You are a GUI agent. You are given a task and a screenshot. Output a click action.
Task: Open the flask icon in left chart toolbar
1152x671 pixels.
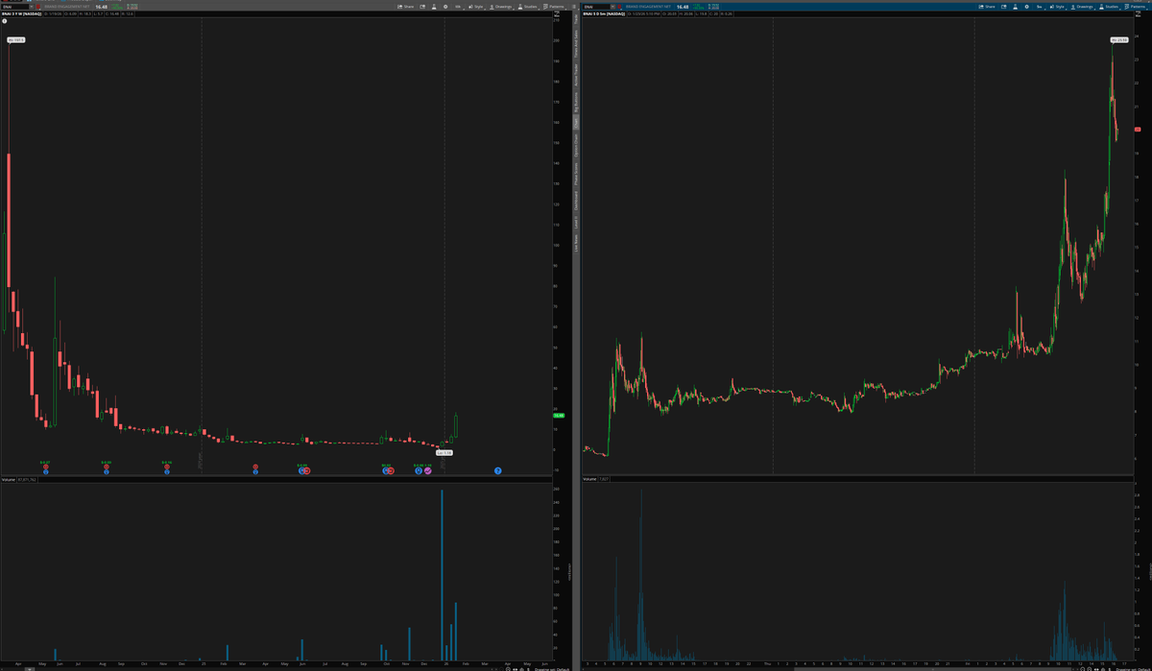[434, 7]
